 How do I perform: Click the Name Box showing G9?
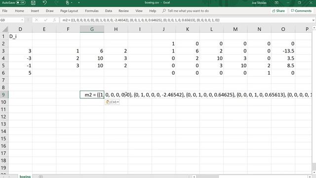coord(10,20)
